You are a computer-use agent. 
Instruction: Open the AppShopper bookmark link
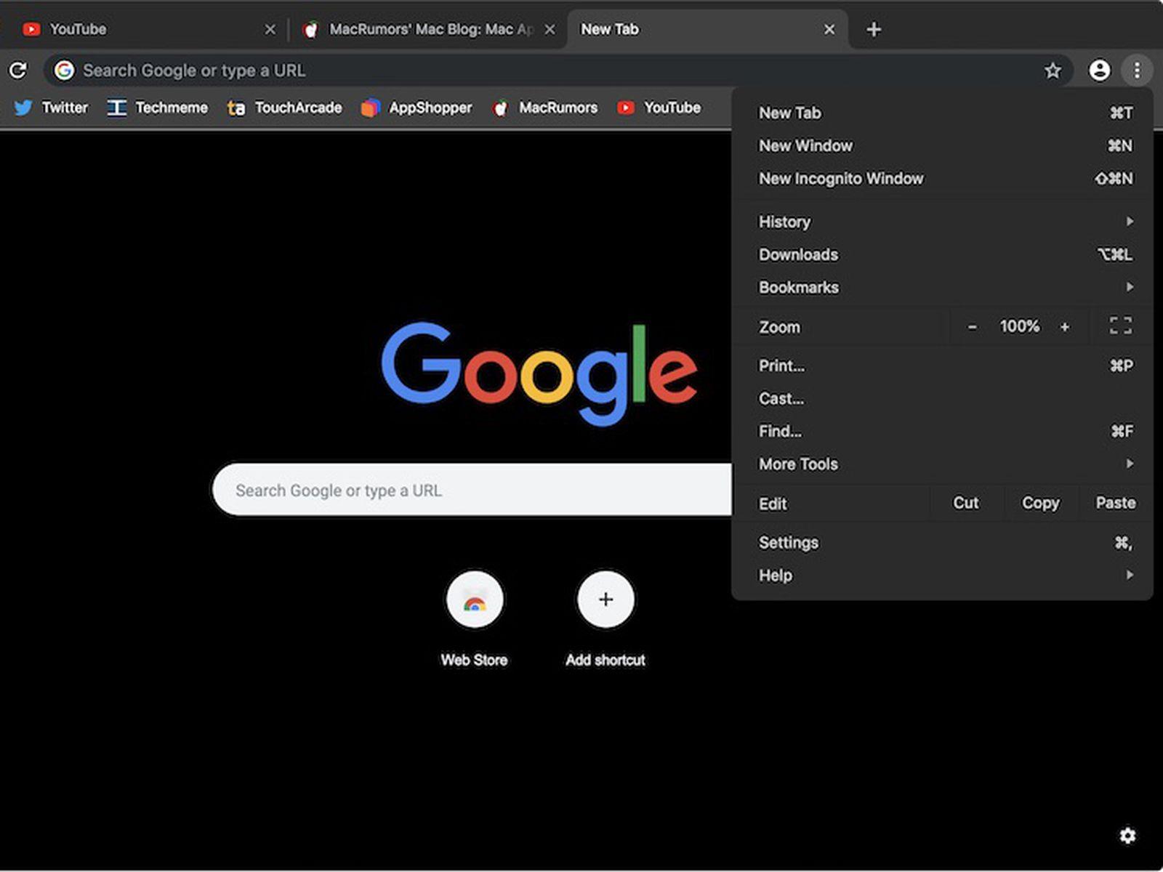click(x=416, y=108)
